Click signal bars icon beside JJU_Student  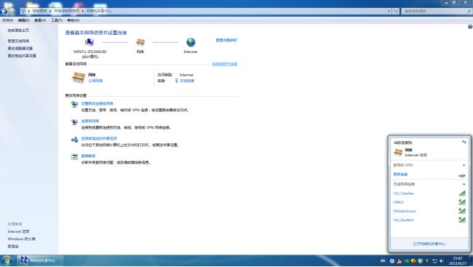(x=462, y=220)
